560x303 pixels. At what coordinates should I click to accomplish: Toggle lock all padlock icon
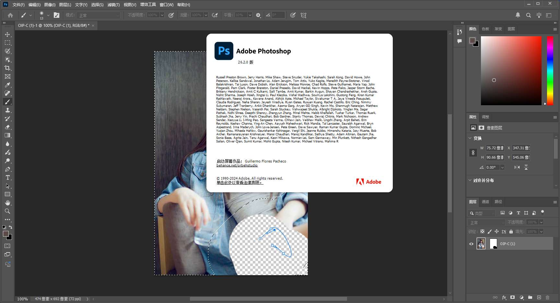[511, 231]
